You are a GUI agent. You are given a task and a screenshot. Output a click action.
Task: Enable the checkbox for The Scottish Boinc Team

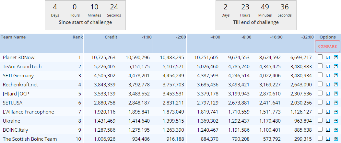tap(320, 139)
